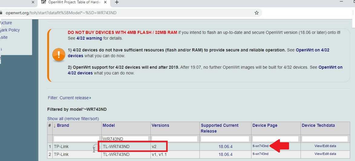Screen dimensions: 355x161
Task: Open the Policy sidebar link
Action: pyautogui.click(x=10, y=30)
